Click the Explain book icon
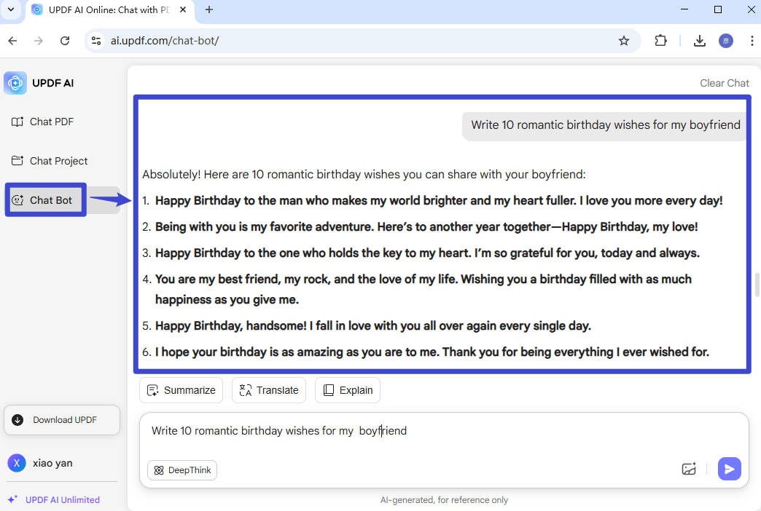Screen dimensions: 761x511 pyautogui.click(x=329, y=390)
